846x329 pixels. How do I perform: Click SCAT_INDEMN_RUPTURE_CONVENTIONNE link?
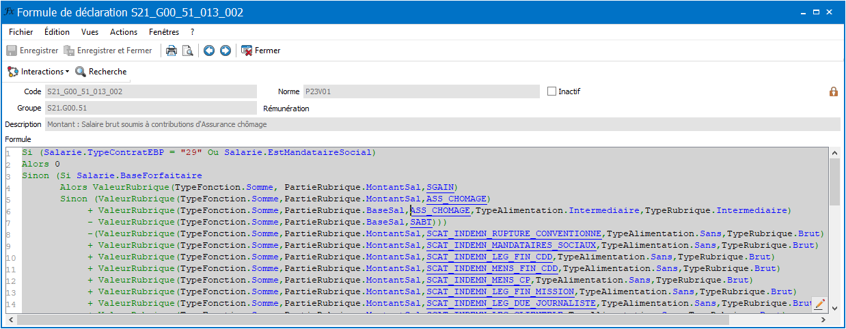(x=514, y=233)
